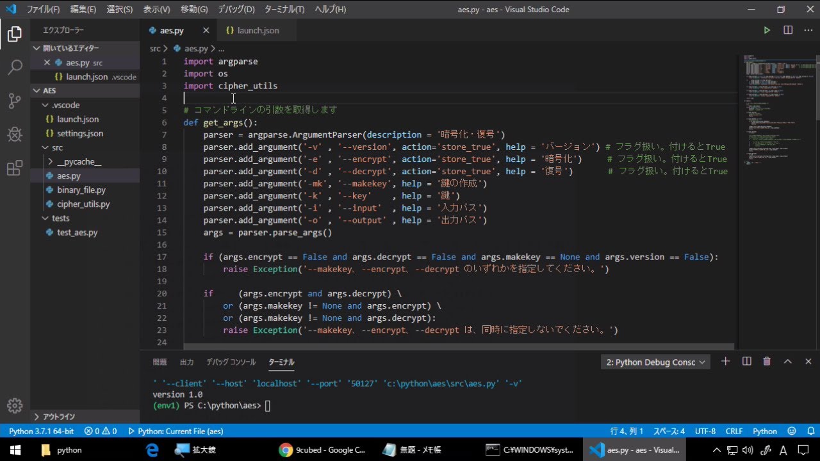
Task: Expand the __pycache__ folder
Action: [x=85, y=161]
